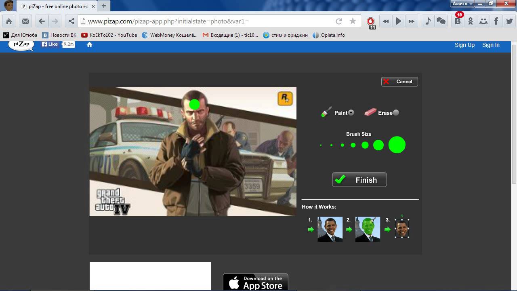This screenshot has height=291, width=517.
Task: Choose the smallest brush size dot
Action: point(321,145)
